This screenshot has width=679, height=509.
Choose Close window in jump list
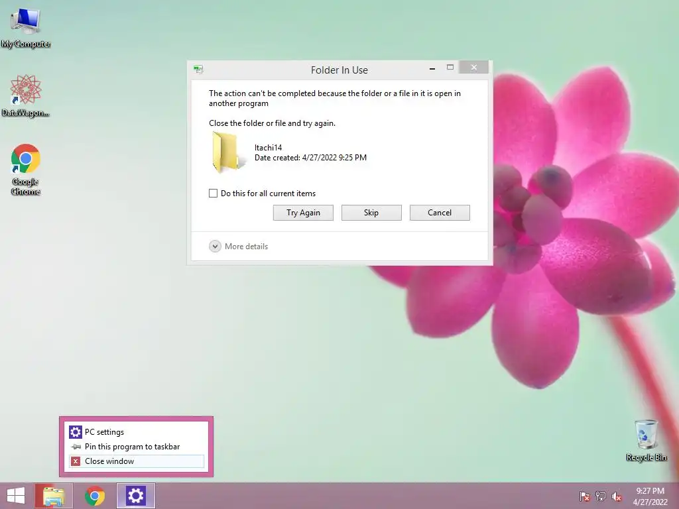pyautogui.click(x=137, y=461)
